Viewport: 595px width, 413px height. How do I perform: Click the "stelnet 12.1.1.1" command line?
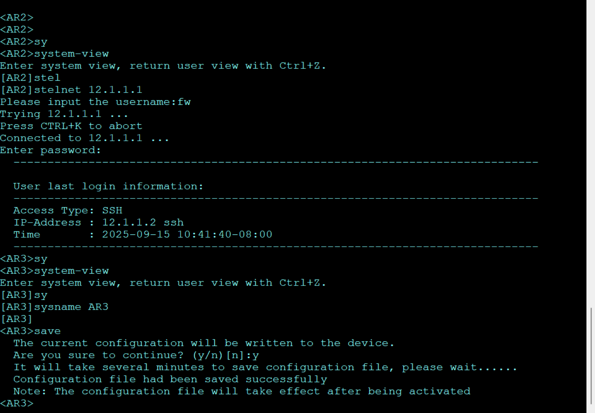click(x=71, y=90)
